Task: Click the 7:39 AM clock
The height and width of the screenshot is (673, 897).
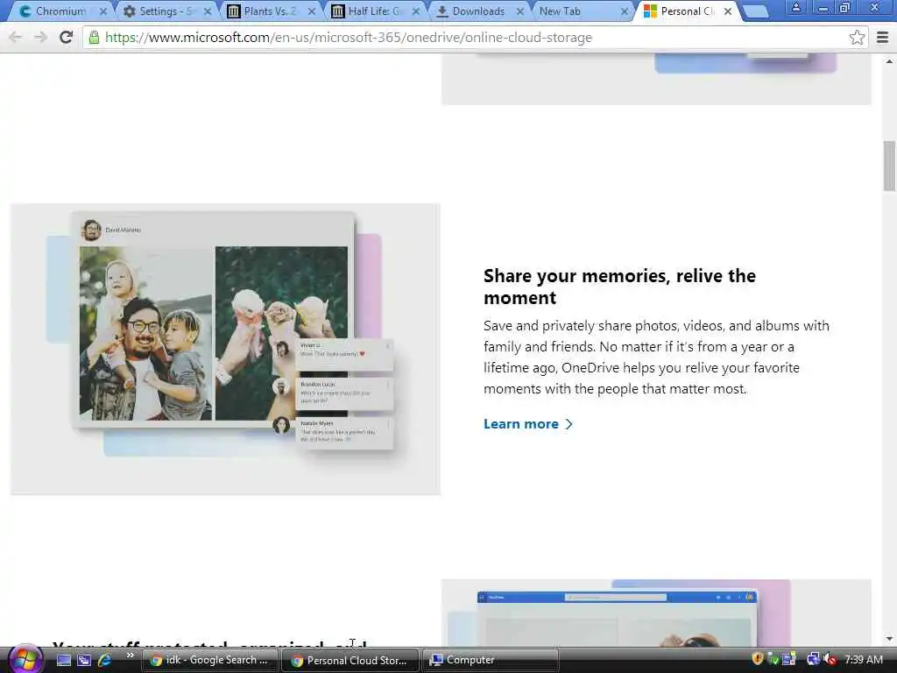Action: (x=863, y=659)
